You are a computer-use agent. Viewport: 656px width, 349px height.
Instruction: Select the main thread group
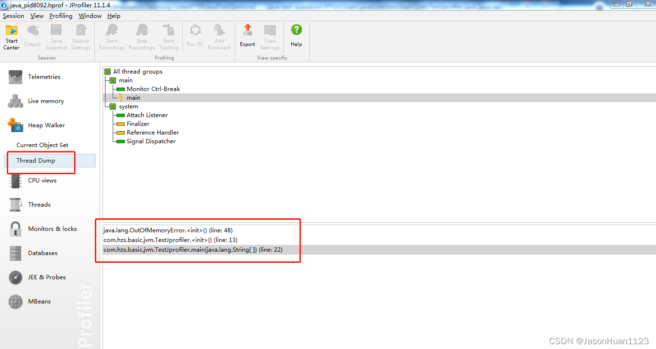click(x=126, y=80)
